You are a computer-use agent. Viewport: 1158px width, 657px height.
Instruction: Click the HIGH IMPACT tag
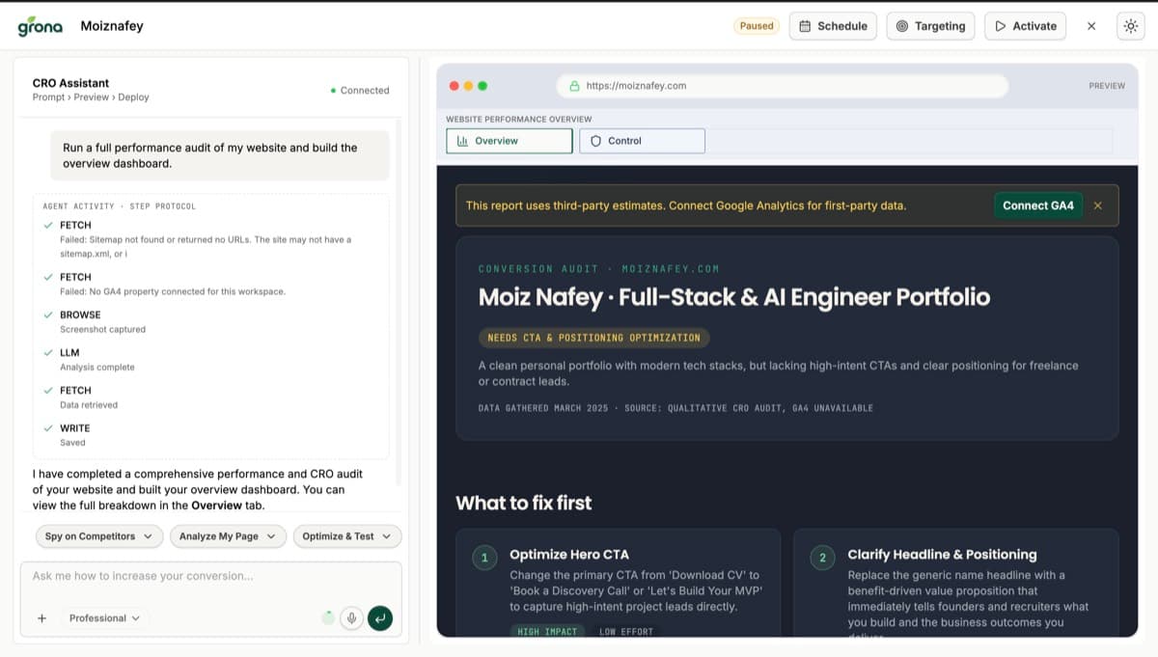point(547,631)
